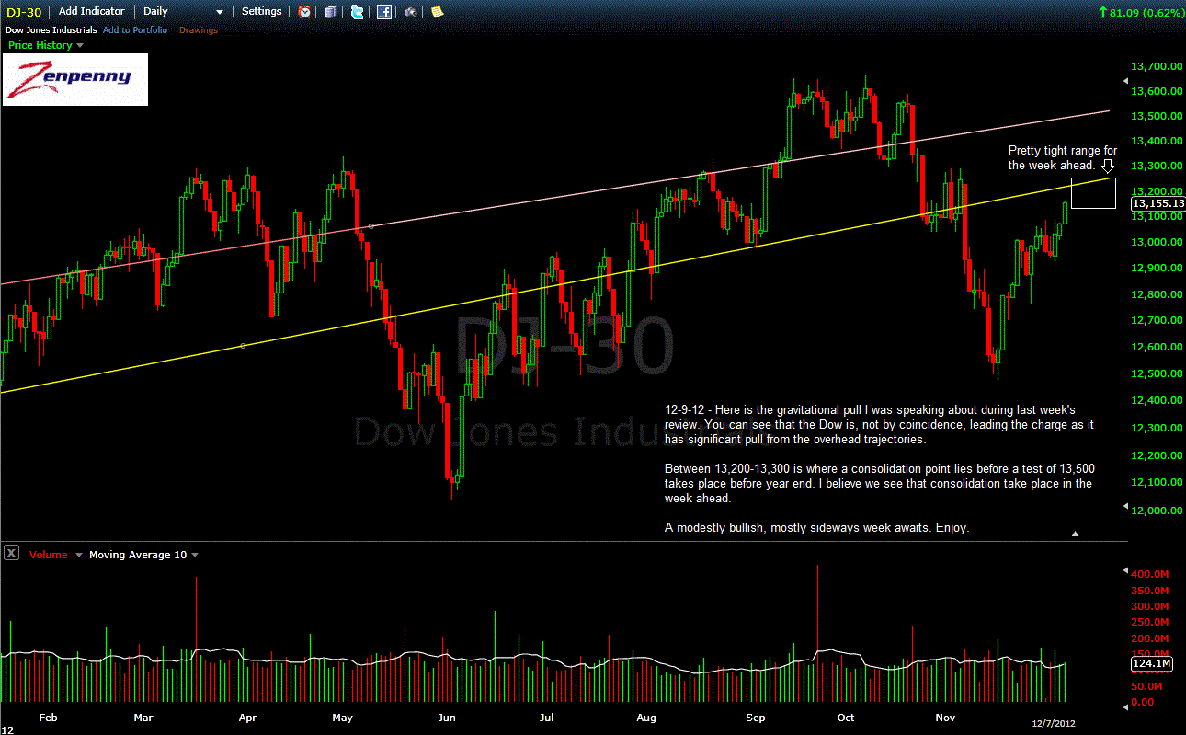Click the volume axis arrow at 400.0M
Image resolution: width=1186 pixels, height=735 pixels.
[x=1127, y=571]
